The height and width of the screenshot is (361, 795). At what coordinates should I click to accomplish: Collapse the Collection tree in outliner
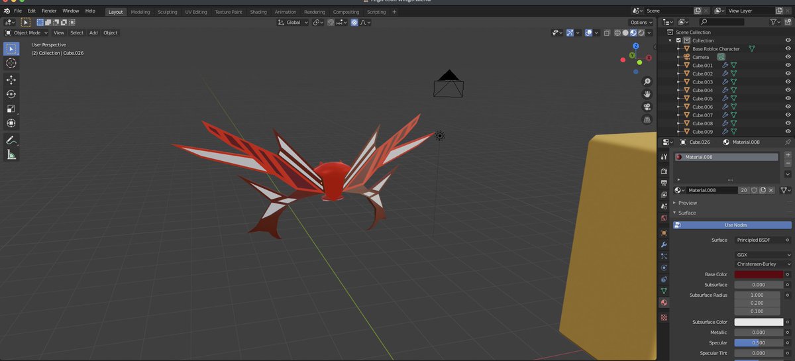pos(670,40)
